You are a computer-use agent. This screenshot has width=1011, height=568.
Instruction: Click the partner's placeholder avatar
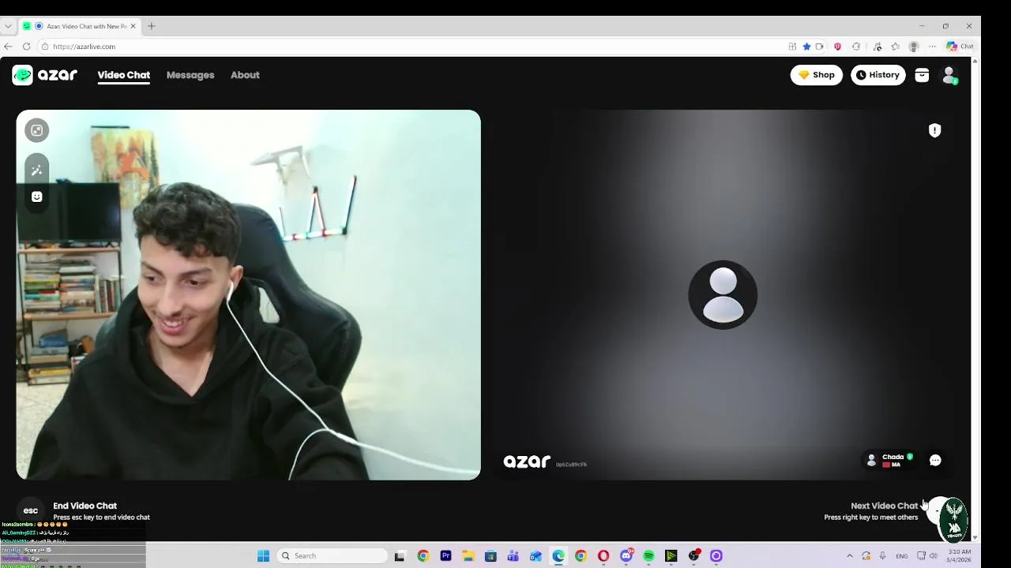723,294
